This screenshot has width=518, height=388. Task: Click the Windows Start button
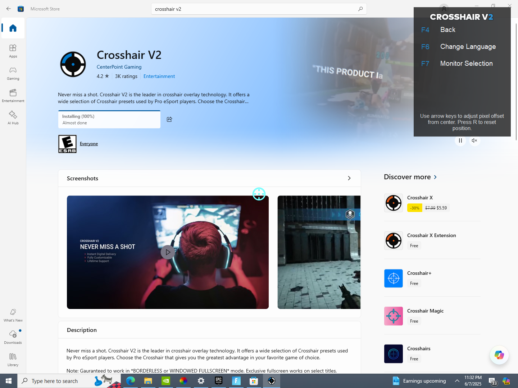(9, 381)
